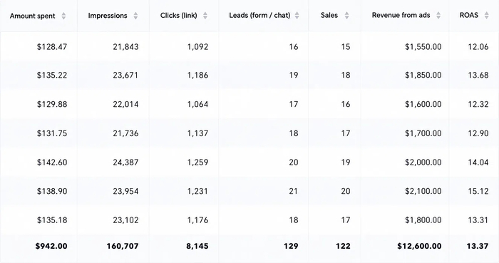
Task: Click the $1,700.00 revenue cell
Action: (423, 133)
